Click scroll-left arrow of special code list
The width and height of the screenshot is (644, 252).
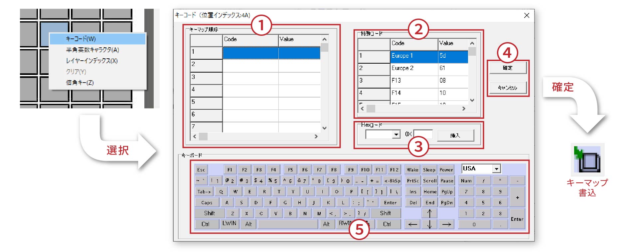[x=362, y=108]
